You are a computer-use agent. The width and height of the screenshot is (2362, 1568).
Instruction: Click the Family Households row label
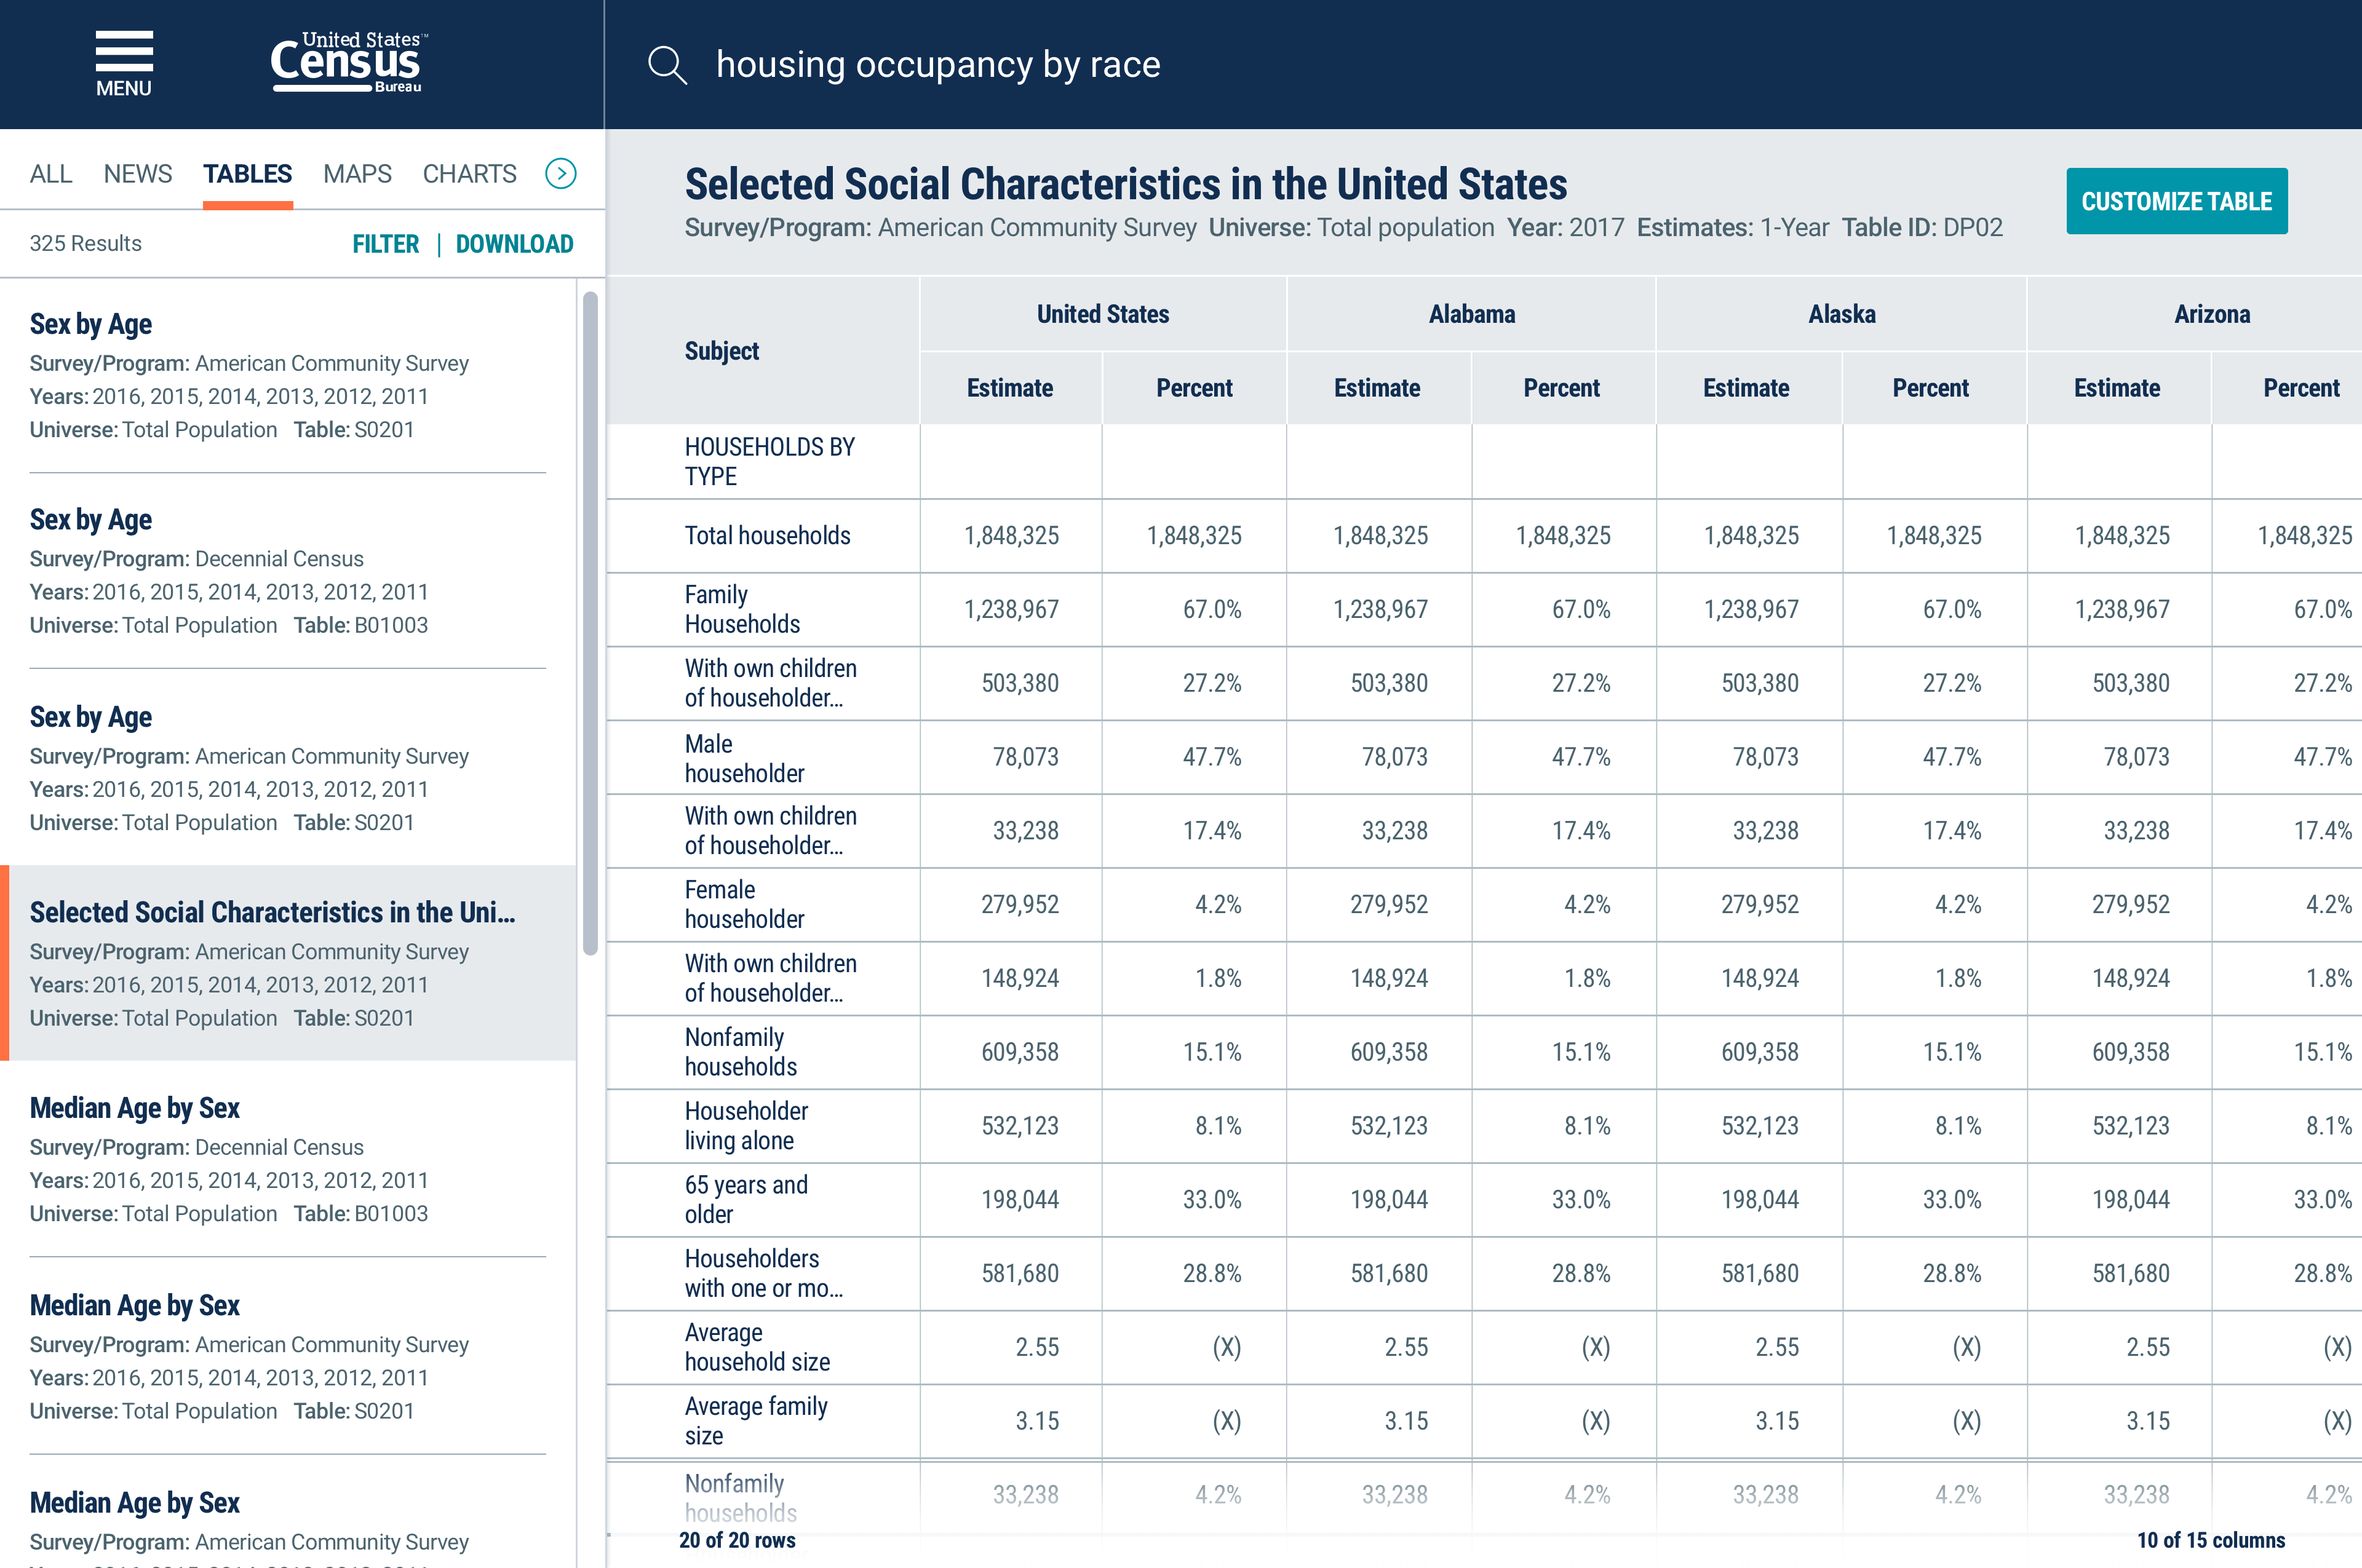[x=742, y=609]
